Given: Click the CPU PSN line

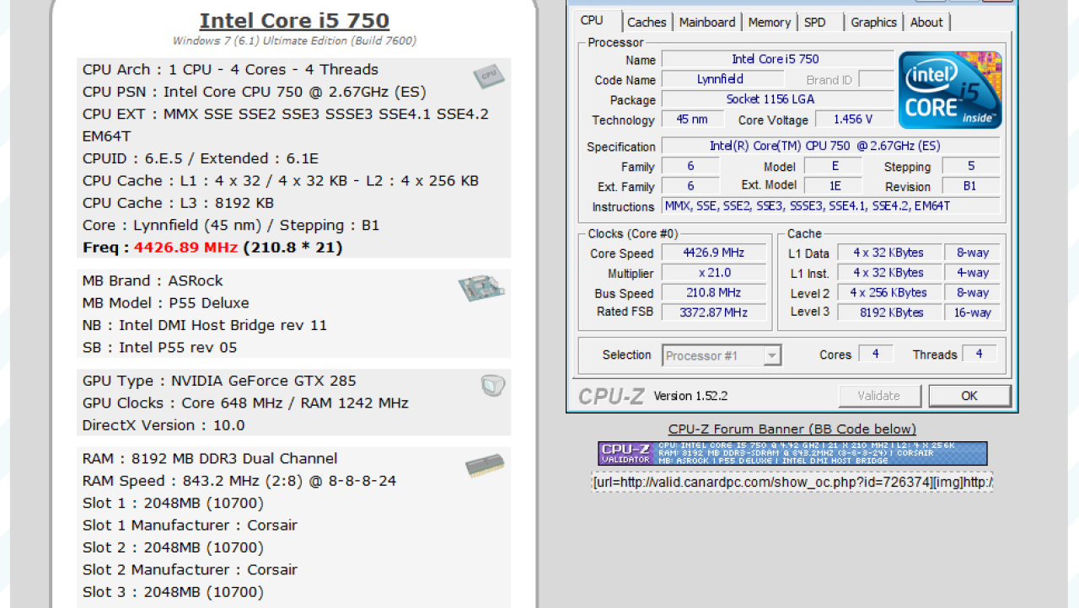Looking at the screenshot, I should [254, 92].
